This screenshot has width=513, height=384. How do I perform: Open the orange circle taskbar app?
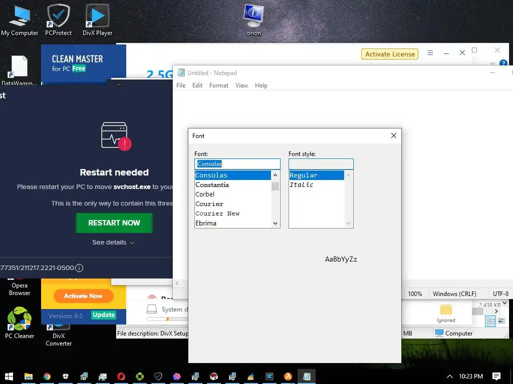[x=288, y=376]
